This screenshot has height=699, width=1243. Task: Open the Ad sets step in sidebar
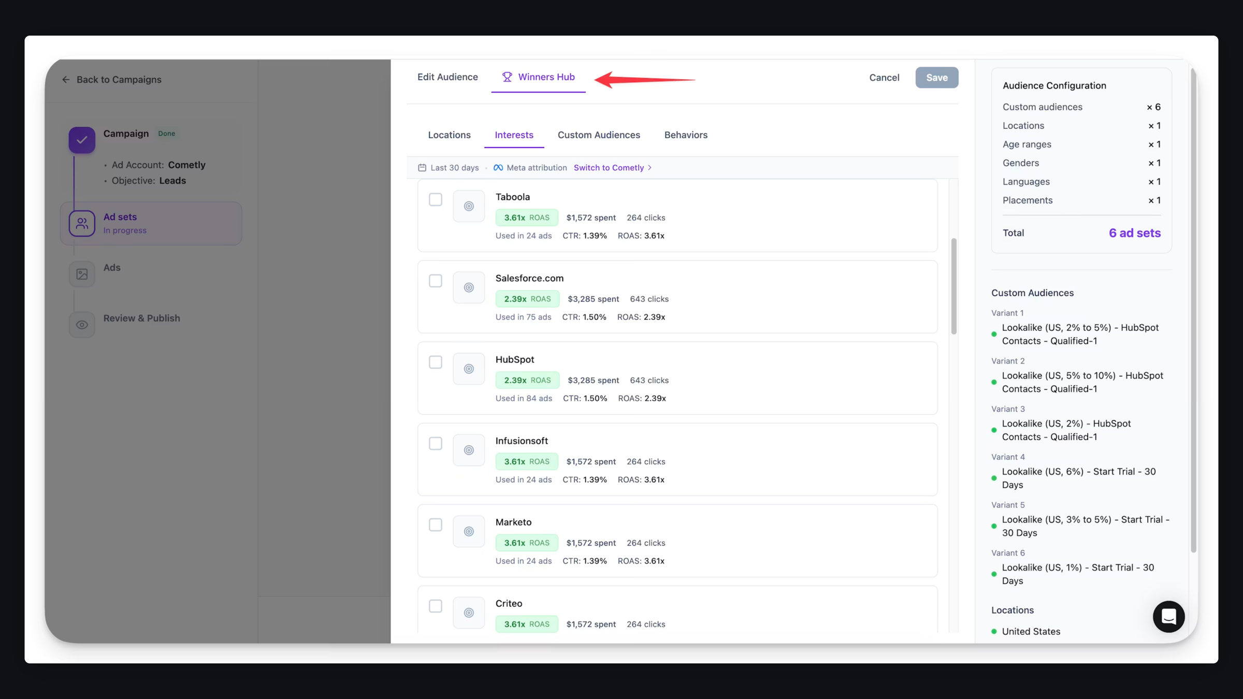(x=151, y=223)
